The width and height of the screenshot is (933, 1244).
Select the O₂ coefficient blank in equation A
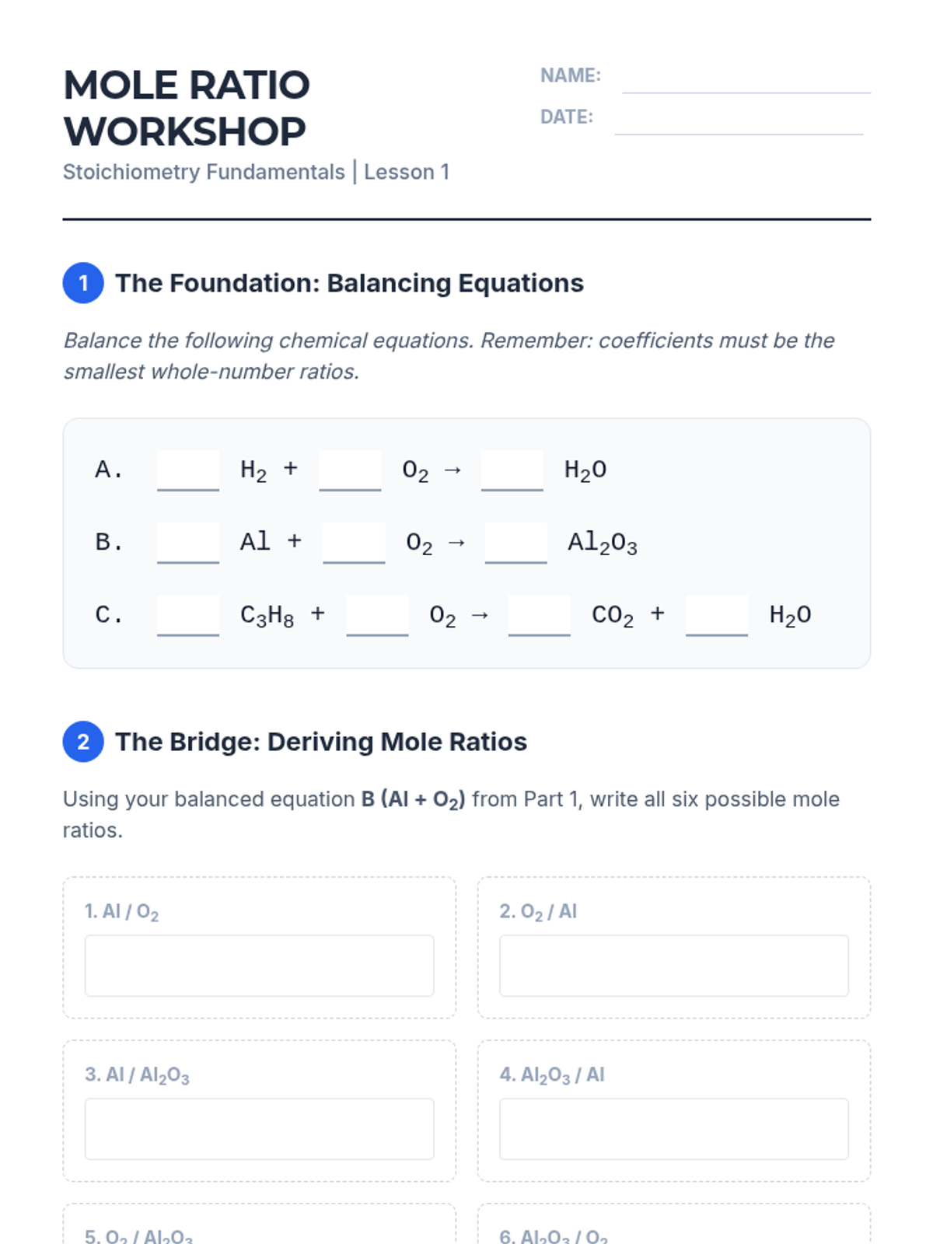[x=350, y=470]
